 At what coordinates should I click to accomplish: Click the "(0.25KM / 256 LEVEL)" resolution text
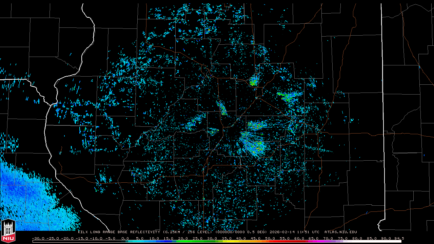(188, 232)
